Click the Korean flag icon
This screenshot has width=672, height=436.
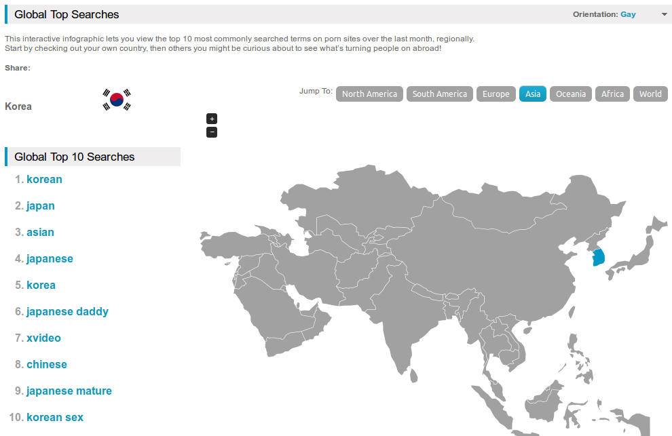[117, 100]
